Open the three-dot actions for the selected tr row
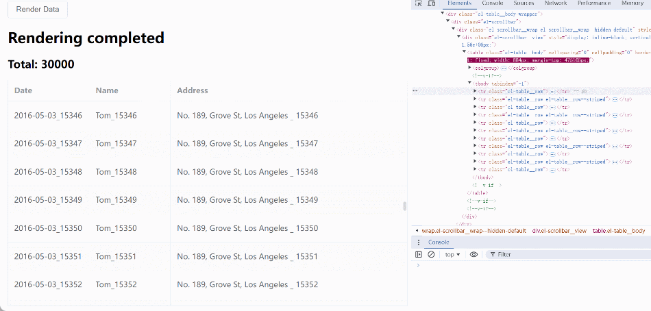This screenshot has width=651, height=311. (415, 91)
